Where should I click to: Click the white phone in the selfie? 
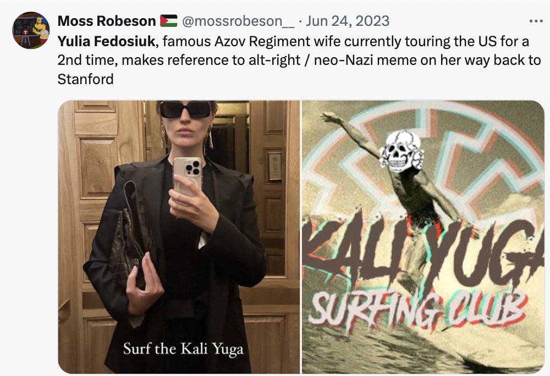pyautogui.click(x=188, y=175)
